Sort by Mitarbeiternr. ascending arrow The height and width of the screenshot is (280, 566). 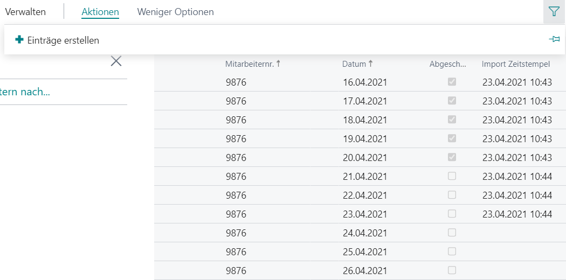point(278,64)
